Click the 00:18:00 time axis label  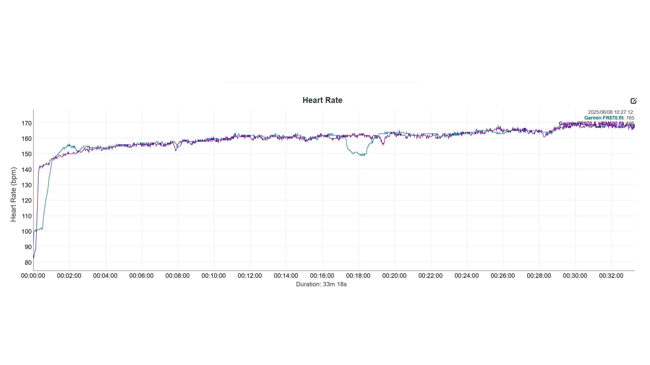[x=358, y=276]
